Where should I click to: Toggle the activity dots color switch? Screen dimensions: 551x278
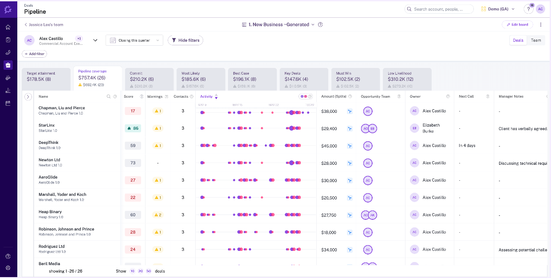point(304,96)
